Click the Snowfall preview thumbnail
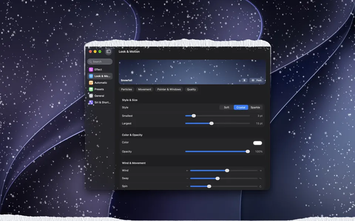Viewport: 355px width, 221px height. 192,72
